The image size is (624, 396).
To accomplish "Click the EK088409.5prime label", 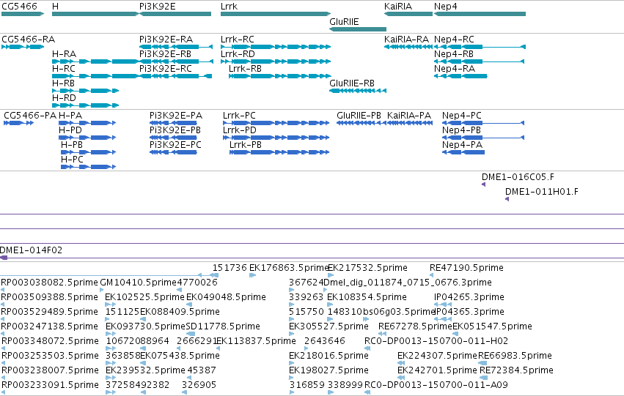I will click(180, 312).
